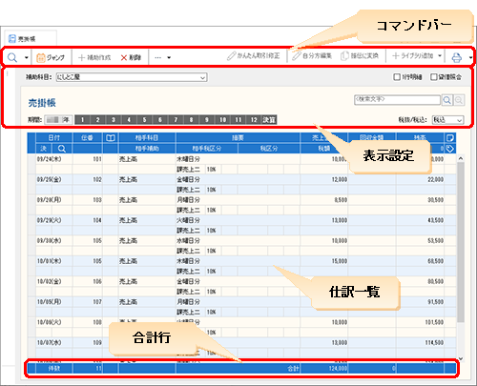Click the magnifier search icon in command bar
The width and height of the screenshot is (477, 386).
coord(12,57)
